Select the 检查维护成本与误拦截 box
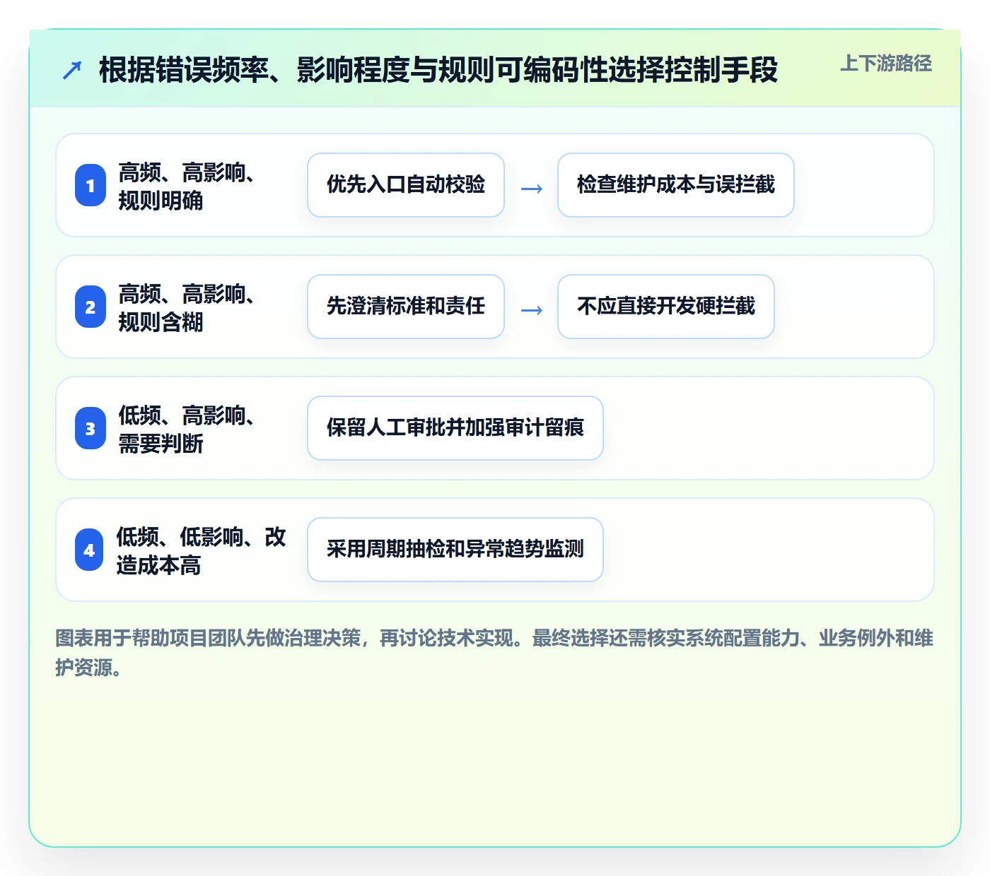 pyautogui.click(x=676, y=185)
